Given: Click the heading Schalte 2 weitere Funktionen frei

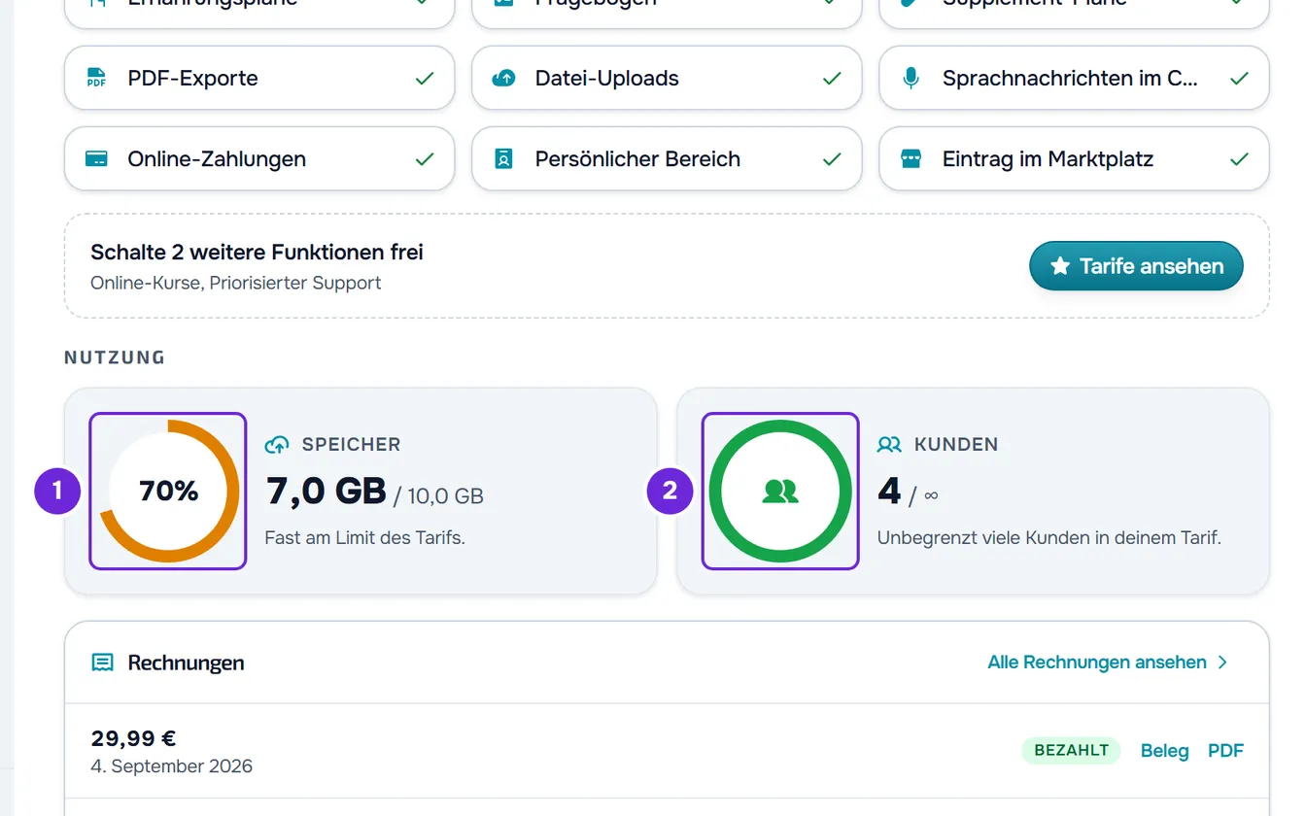Looking at the screenshot, I should 257,253.
